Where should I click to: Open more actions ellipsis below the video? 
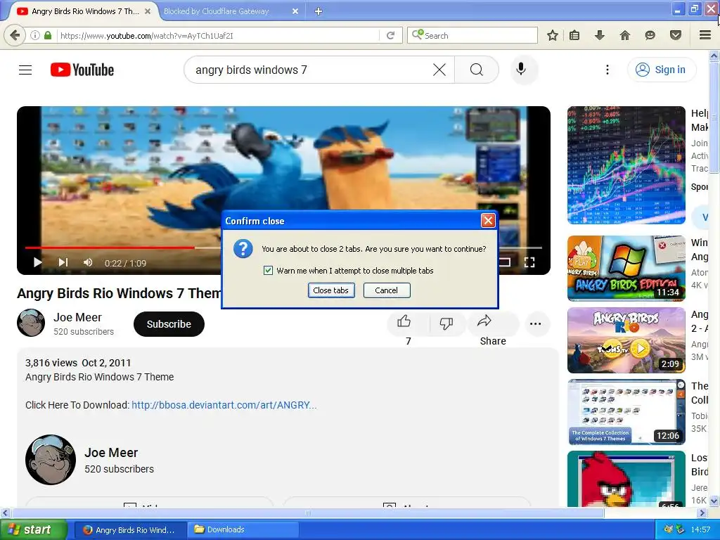[x=535, y=323]
